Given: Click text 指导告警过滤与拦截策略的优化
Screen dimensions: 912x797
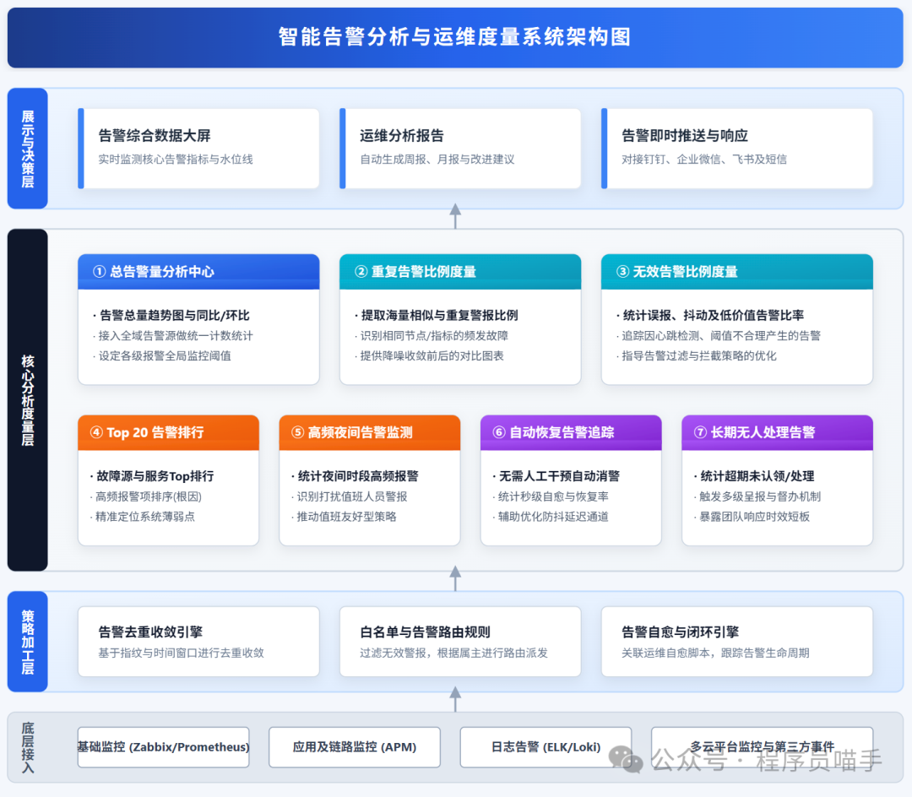Looking at the screenshot, I should (x=699, y=355).
